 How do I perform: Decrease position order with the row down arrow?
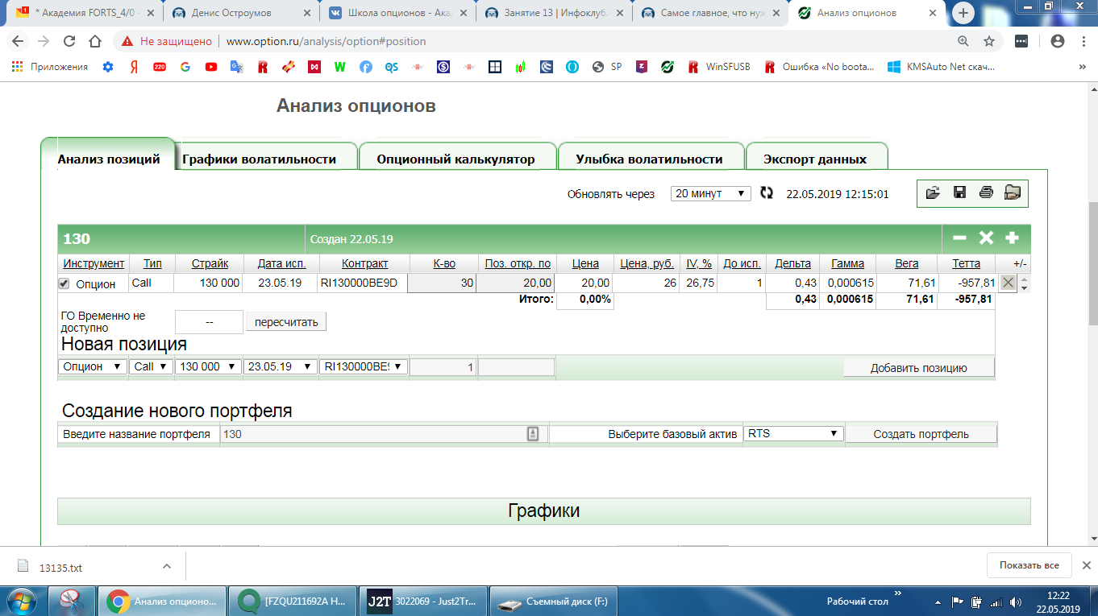[x=1024, y=287]
